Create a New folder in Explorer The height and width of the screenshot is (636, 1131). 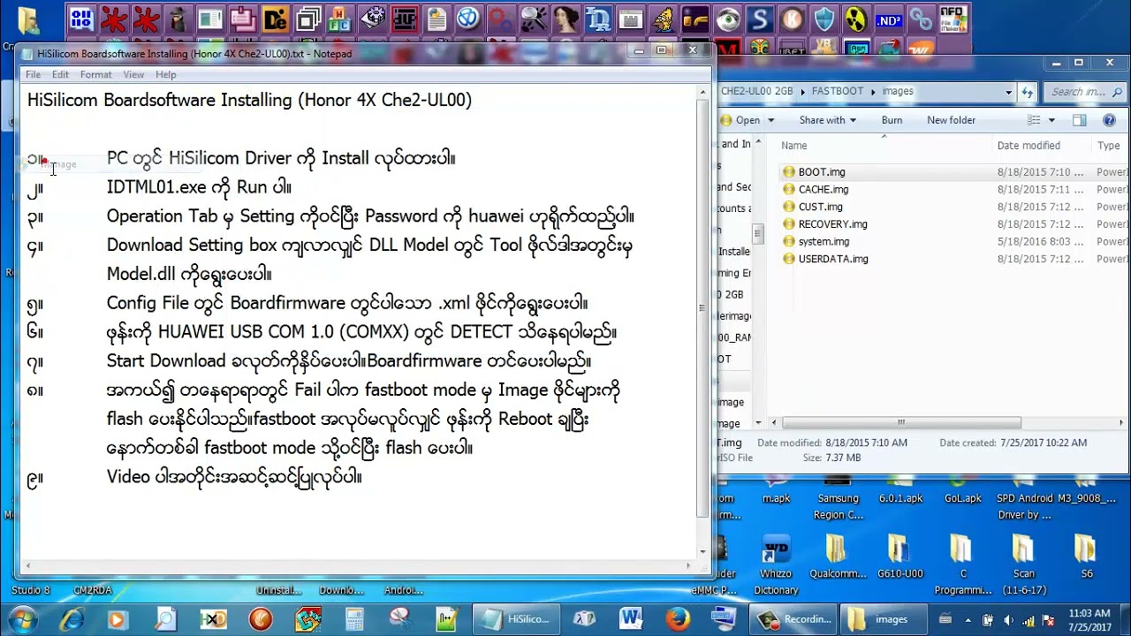[951, 120]
